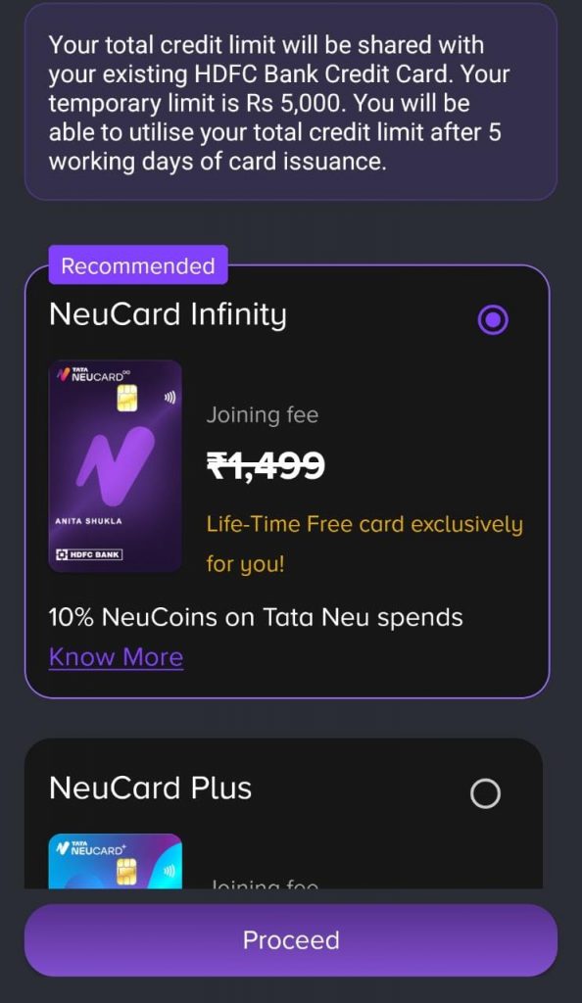
Task: Tap the NeuCard Plus card image
Action: tap(115, 861)
